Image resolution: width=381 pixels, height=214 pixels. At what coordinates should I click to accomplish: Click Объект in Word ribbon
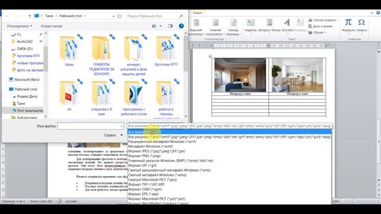[x=317, y=33]
